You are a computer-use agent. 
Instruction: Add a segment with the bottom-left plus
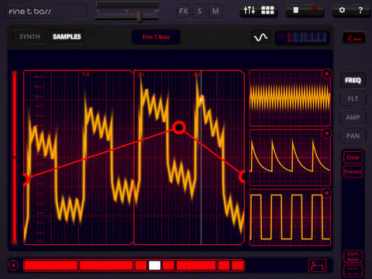point(13,265)
